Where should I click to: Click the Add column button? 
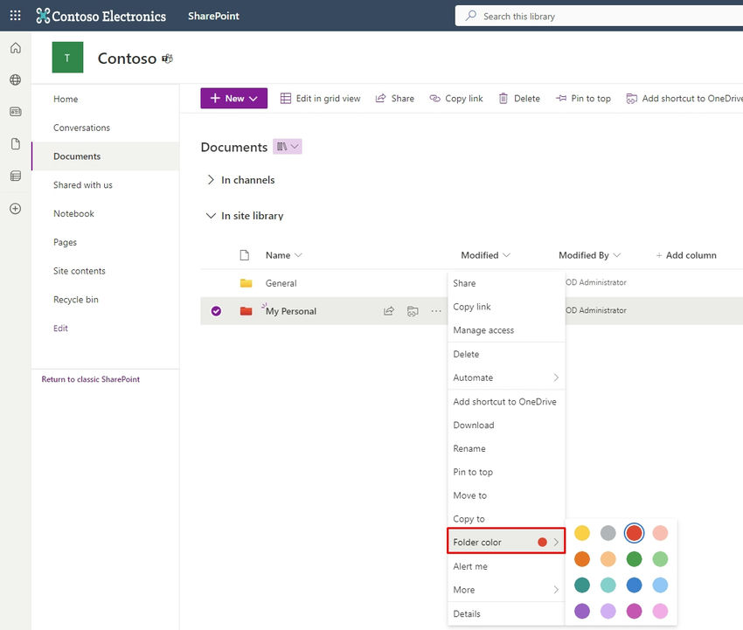coord(686,254)
